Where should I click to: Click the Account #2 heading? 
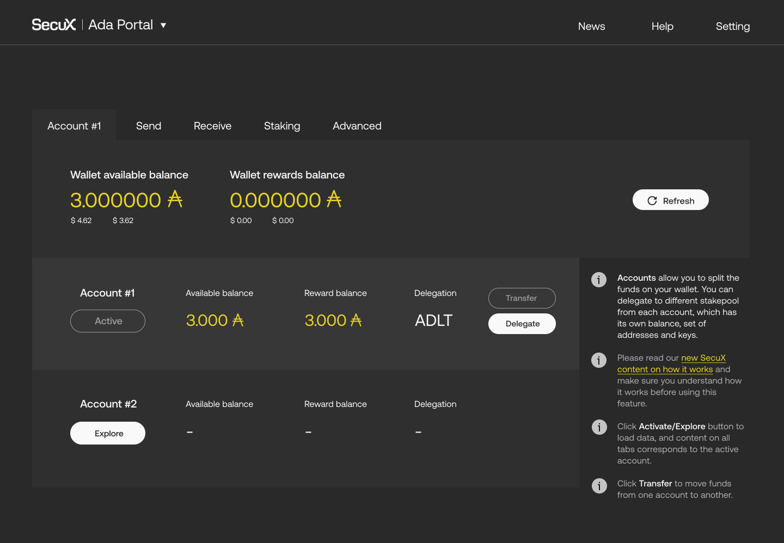(108, 404)
